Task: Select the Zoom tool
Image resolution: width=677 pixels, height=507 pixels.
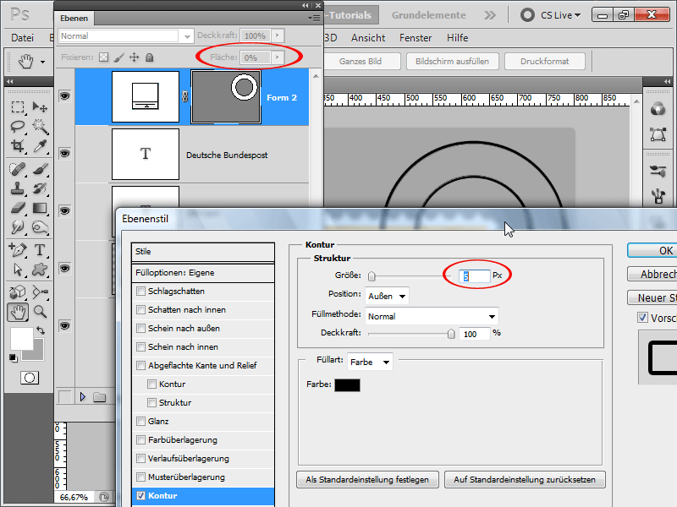Action: [40, 312]
